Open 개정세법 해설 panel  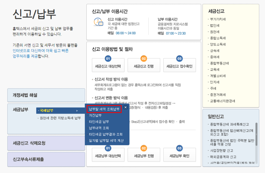pyautogui.click(x=46, y=95)
